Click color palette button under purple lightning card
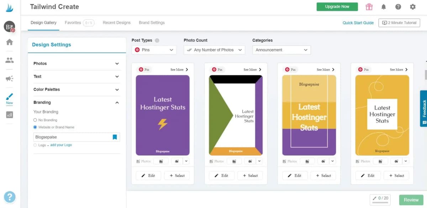427x208 pixels. click(177, 161)
